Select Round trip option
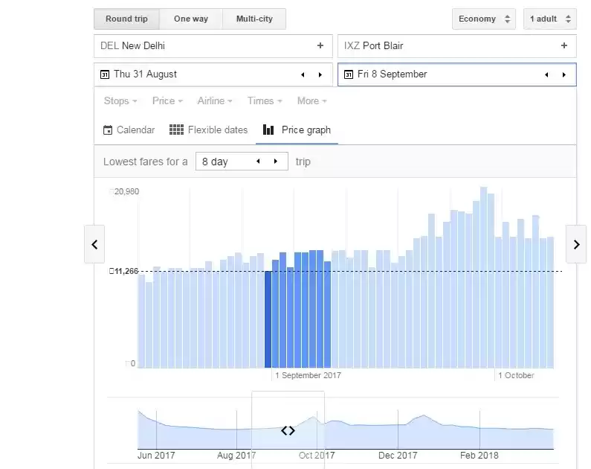This screenshot has height=469, width=591. click(126, 19)
